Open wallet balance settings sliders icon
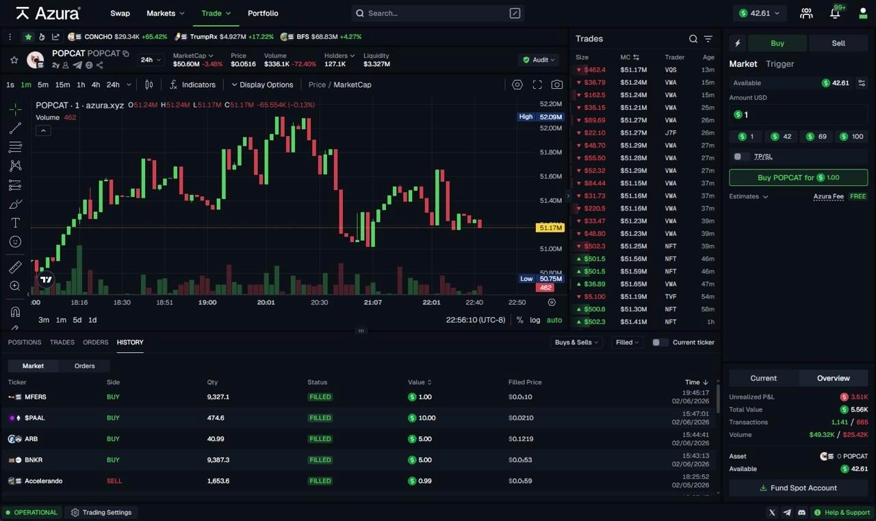Screen dimensions: 876x521 pyautogui.click(x=862, y=83)
